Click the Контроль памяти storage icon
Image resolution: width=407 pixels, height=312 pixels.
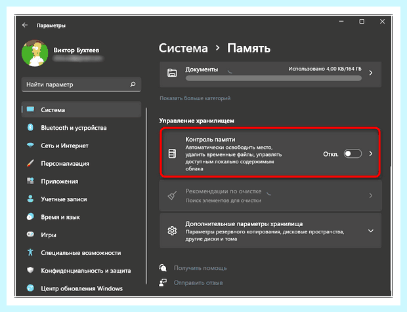pos(173,153)
